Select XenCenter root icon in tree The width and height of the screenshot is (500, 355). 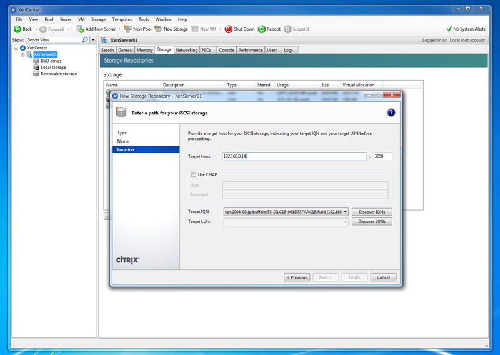point(22,48)
